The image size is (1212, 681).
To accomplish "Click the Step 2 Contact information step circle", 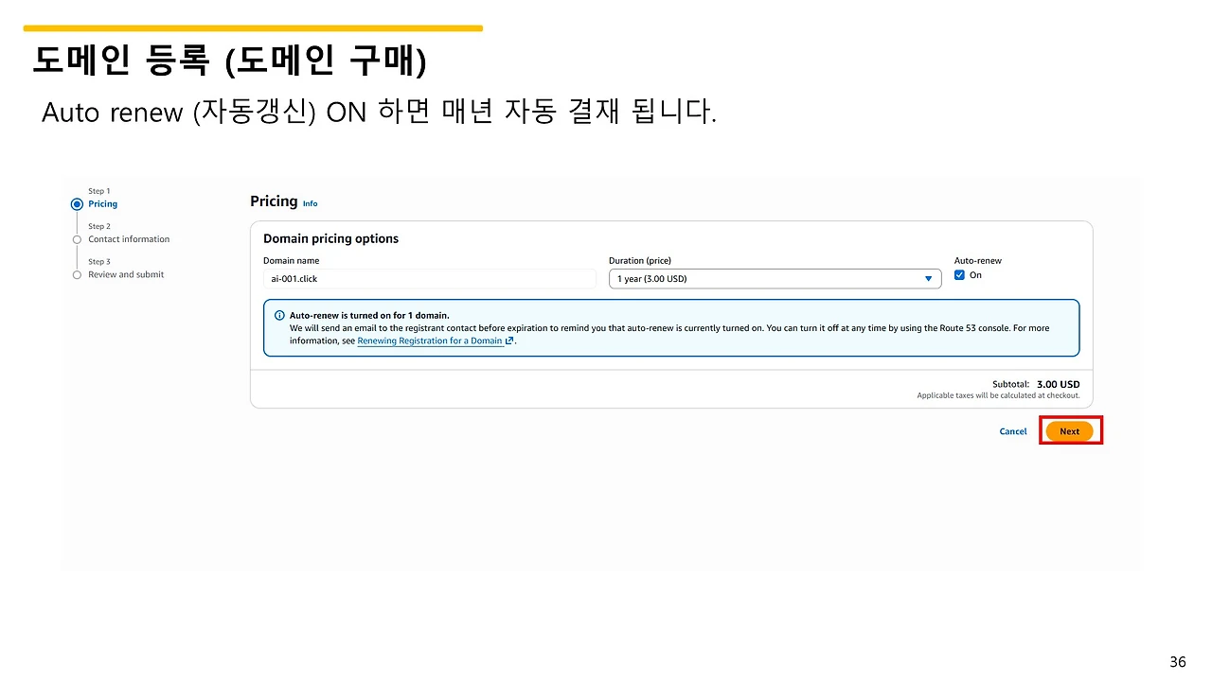I will click(77, 238).
